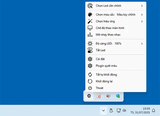Expand the Chọn hiệu ứng submenu arrow
The image size is (160, 116).
142,21
